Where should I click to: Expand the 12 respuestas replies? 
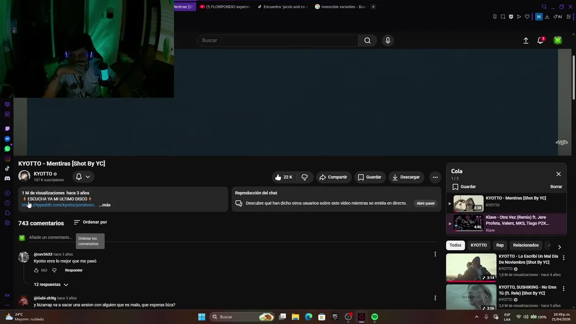(x=51, y=285)
